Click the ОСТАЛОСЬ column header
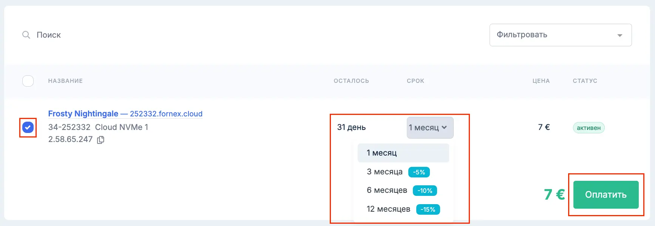This screenshot has height=226, width=655. (x=351, y=81)
